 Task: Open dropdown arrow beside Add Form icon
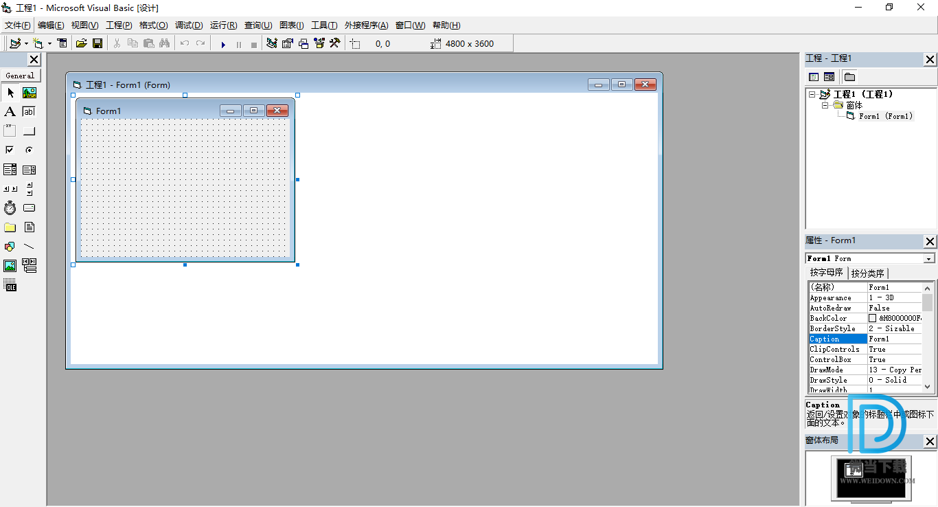coord(49,43)
